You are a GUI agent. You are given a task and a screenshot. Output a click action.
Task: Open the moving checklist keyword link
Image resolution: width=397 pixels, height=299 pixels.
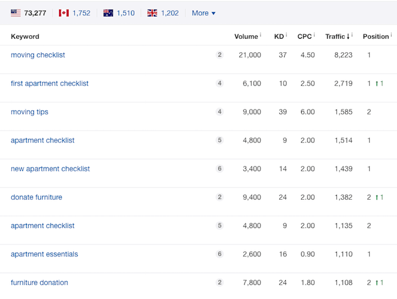[38, 55]
